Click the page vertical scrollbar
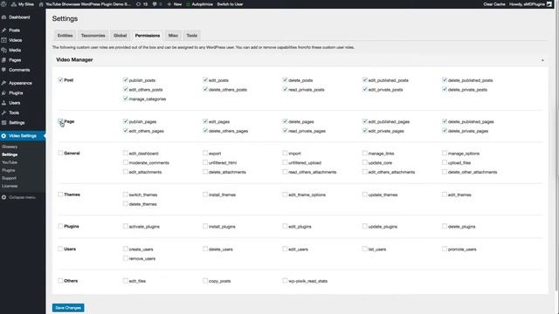This screenshot has height=314, width=559. point(557,149)
